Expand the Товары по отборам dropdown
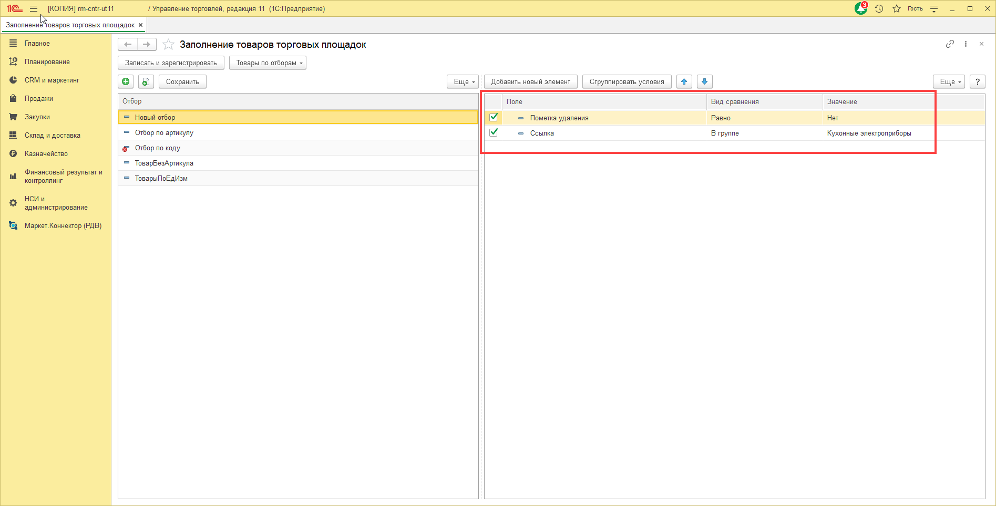The height and width of the screenshot is (506, 996). pos(268,63)
